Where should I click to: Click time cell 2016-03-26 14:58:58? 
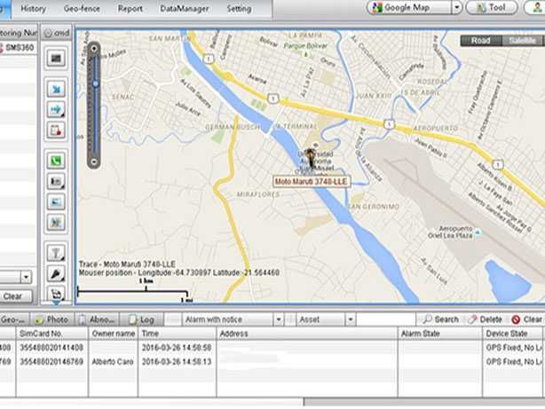[178, 348]
